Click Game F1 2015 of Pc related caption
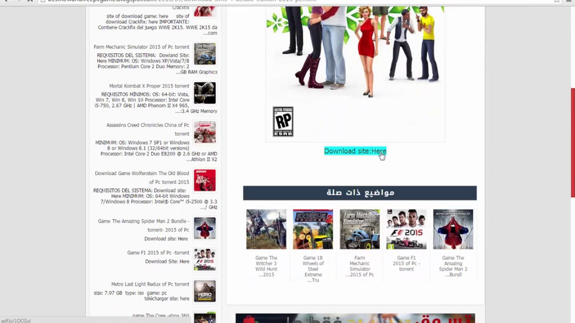The image size is (575, 323). (407, 264)
